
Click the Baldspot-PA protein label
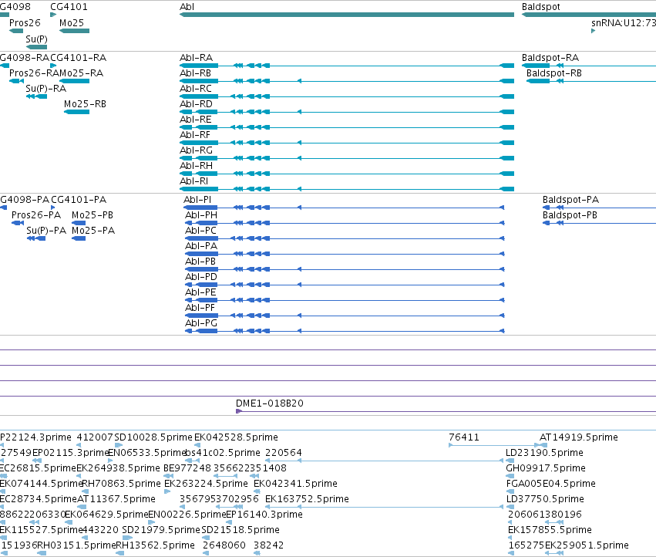[570, 199]
